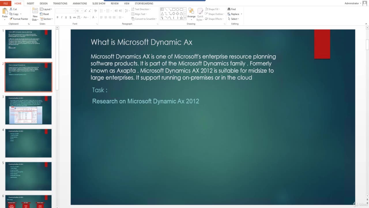
Task: Click the slide title 'What is Microsoft Dynamic Ax'
Action: [x=142, y=42]
